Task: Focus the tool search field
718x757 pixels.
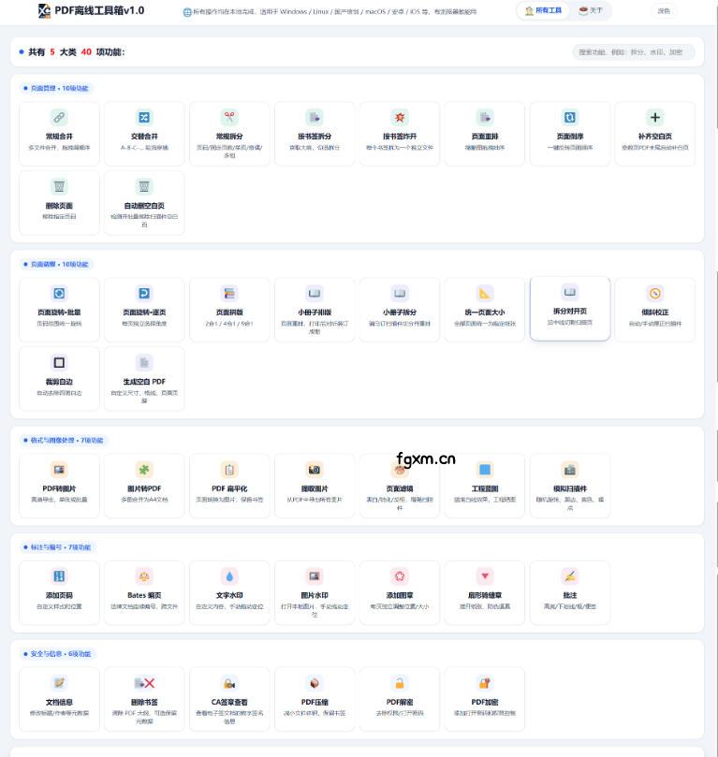Action: pos(634,52)
